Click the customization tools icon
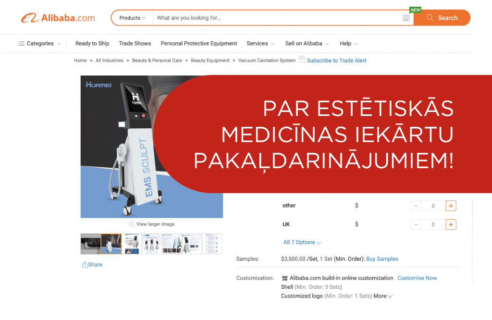The height and width of the screenshot is (320, 492). point(284,278)
